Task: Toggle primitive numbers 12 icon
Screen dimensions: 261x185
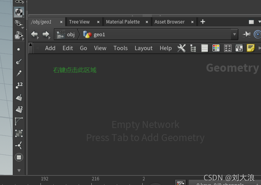Action: [19, 109]
